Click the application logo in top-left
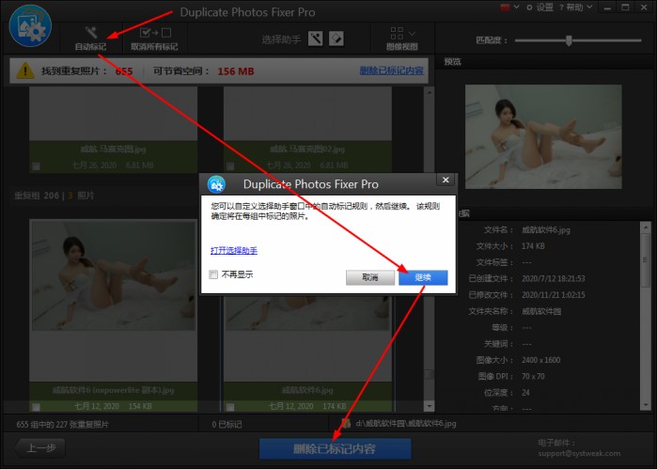Screen dimensions: 657x469 (x=30, y=26)
